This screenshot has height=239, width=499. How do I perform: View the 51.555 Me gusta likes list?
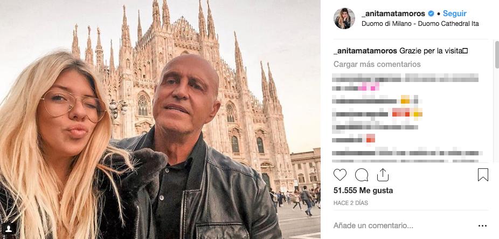[363, 190]
